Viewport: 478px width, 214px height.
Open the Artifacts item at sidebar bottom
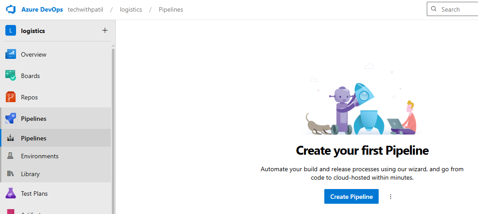(31, 211)
